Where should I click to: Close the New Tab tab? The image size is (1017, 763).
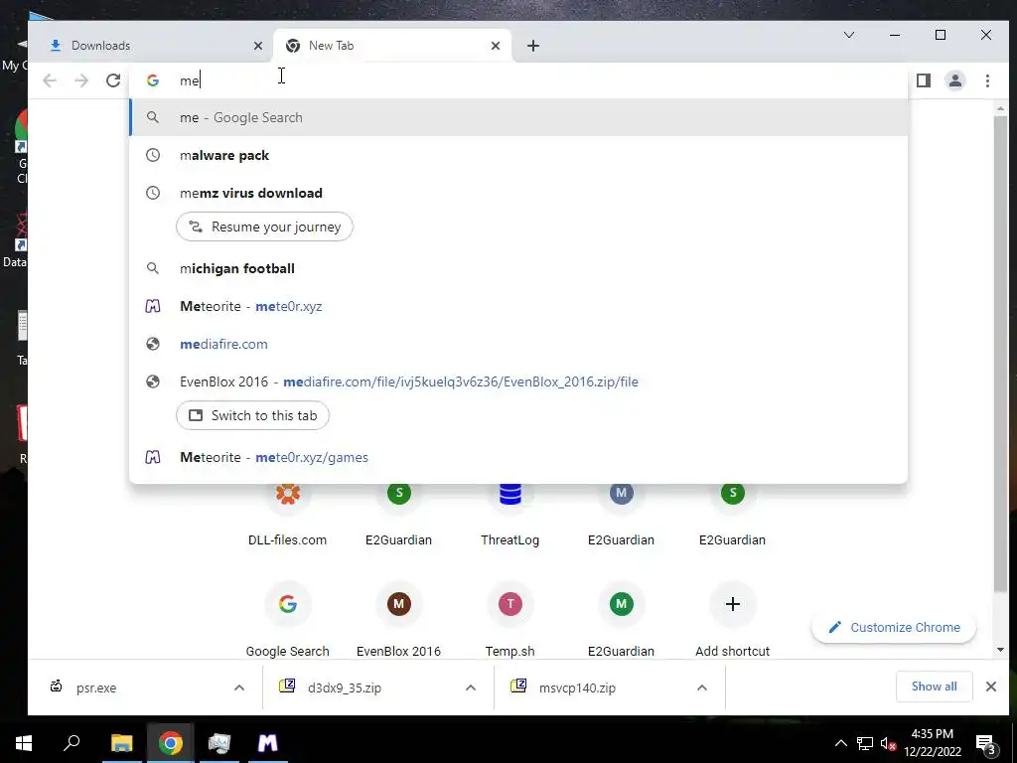point(496,46)
